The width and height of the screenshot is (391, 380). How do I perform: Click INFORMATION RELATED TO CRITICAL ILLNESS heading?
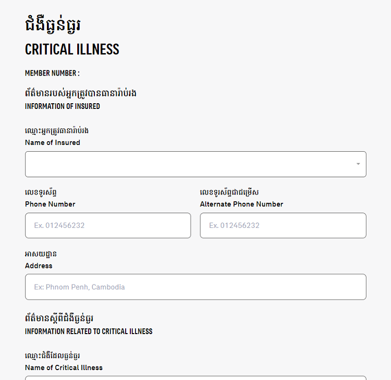coord(89,332)
